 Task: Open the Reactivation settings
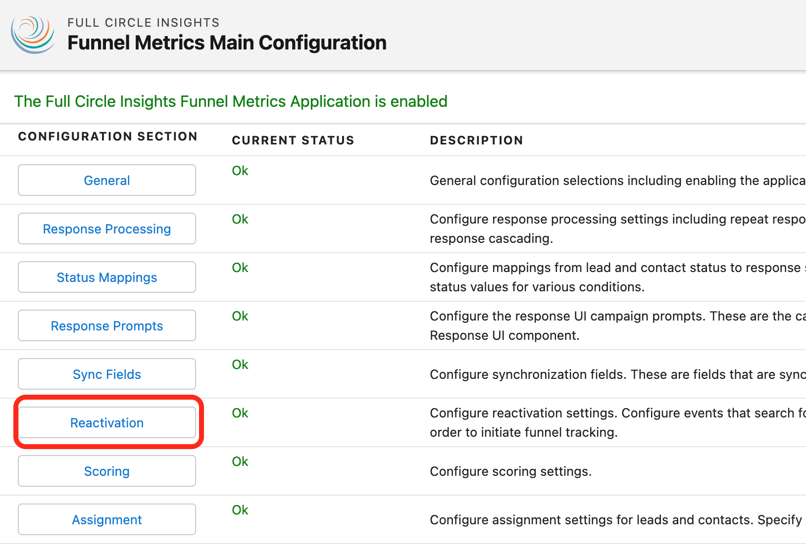pyautogui.click(x=107, y=422)
